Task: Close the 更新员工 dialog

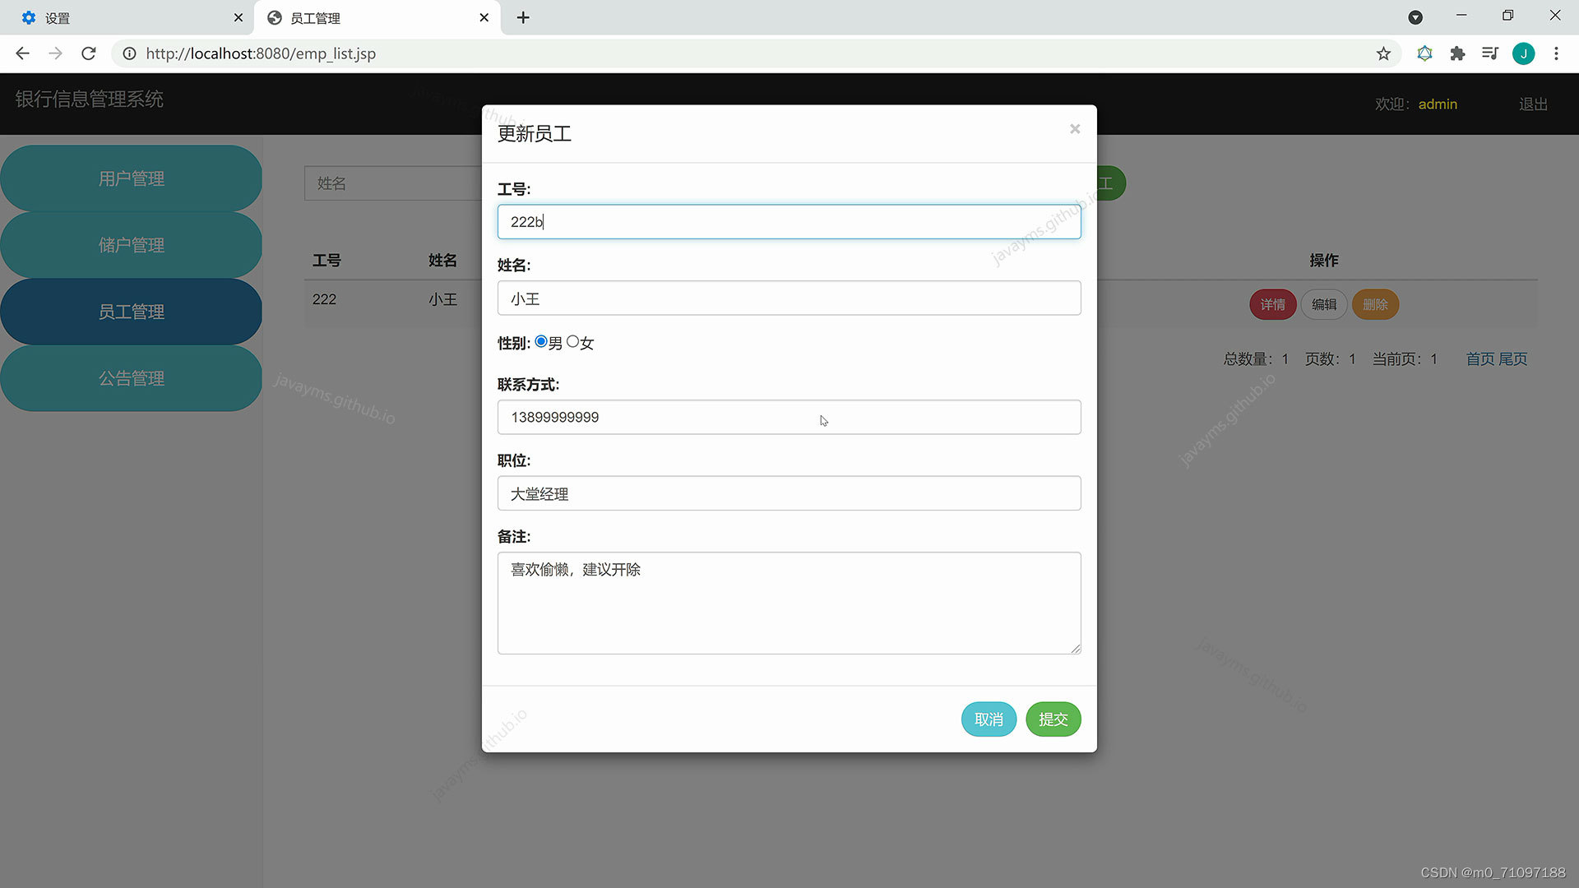Action: coord(1075,128)
